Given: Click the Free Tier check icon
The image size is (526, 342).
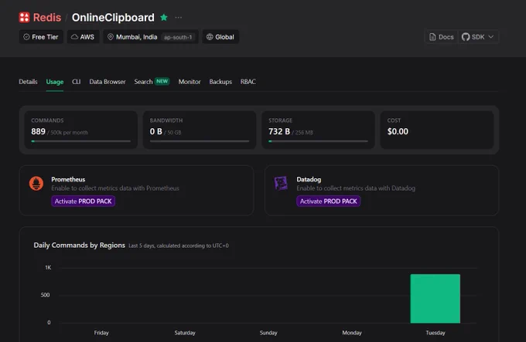Looking at the screenshot, I should 26,37.
